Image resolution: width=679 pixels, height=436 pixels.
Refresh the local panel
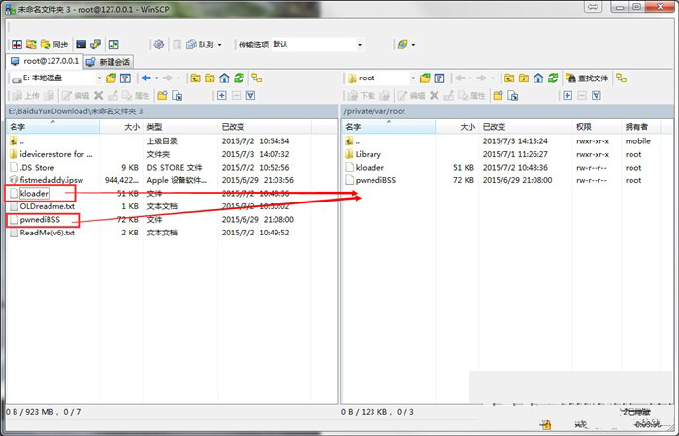pos(239,78)
